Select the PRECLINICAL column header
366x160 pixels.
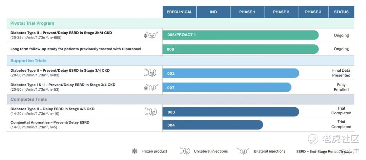pyautogui.click(x=179, y=12)
